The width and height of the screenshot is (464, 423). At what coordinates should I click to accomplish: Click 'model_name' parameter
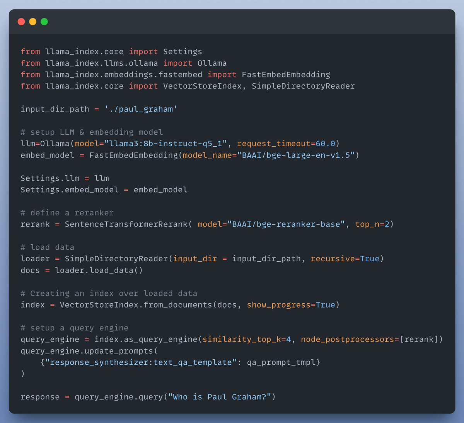(x=207, y=155)
